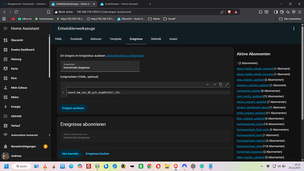
Task: Redo in the YAML event data editor
Action: click(214, 85)
